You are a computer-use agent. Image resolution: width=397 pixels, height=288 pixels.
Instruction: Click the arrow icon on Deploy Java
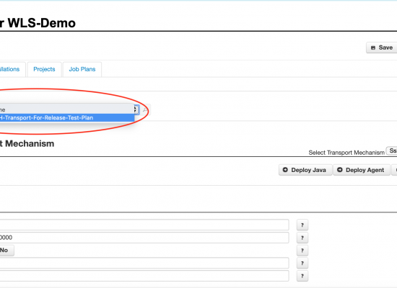coord(285,170)
